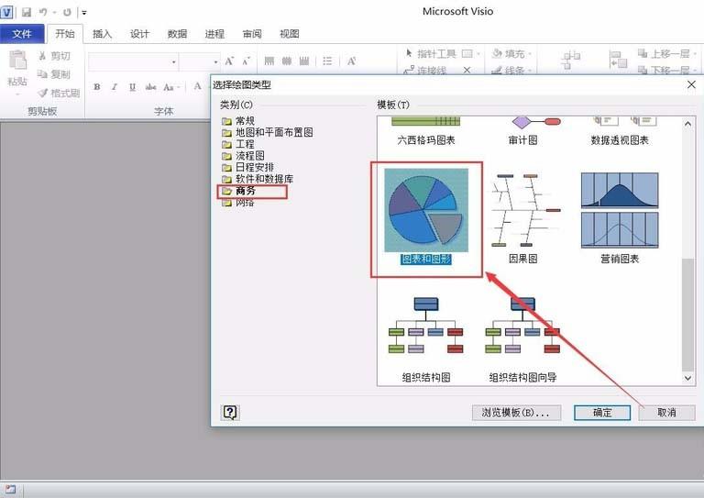This screenshot has height=498, width=704.
Task: Save the drawing via quick access toolbar
Action: 27,12
